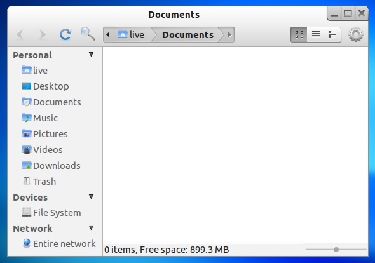
Task: Open search with the magnifying glass icon
Action: (88, 34)
